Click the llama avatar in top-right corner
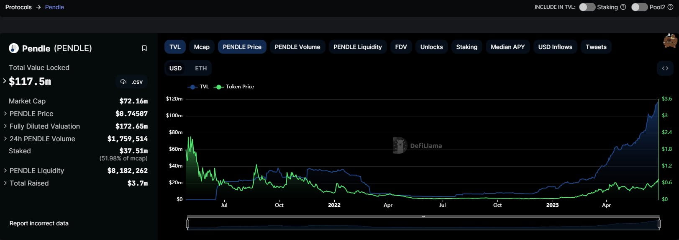 coord(670,41)
